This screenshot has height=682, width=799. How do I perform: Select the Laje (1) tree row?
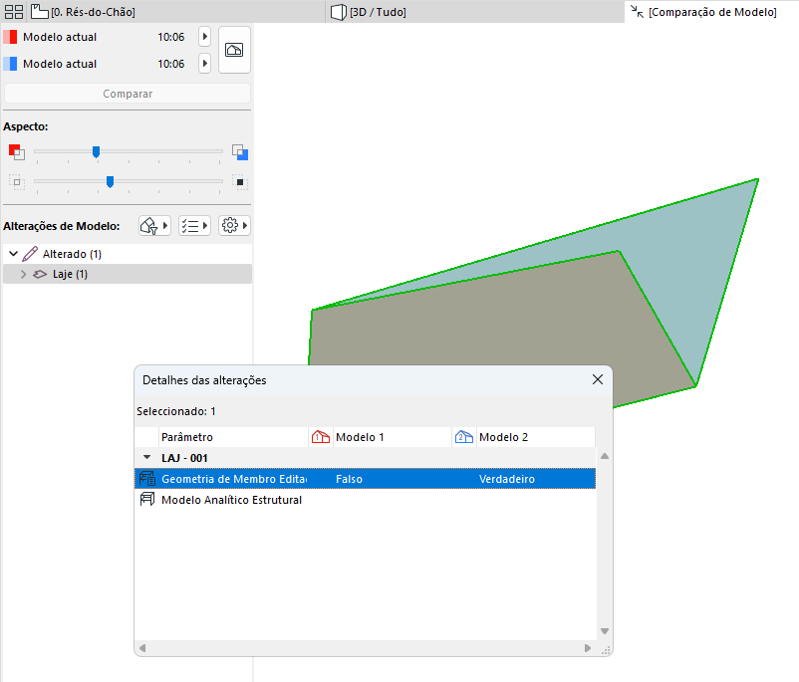click(128, 274)
